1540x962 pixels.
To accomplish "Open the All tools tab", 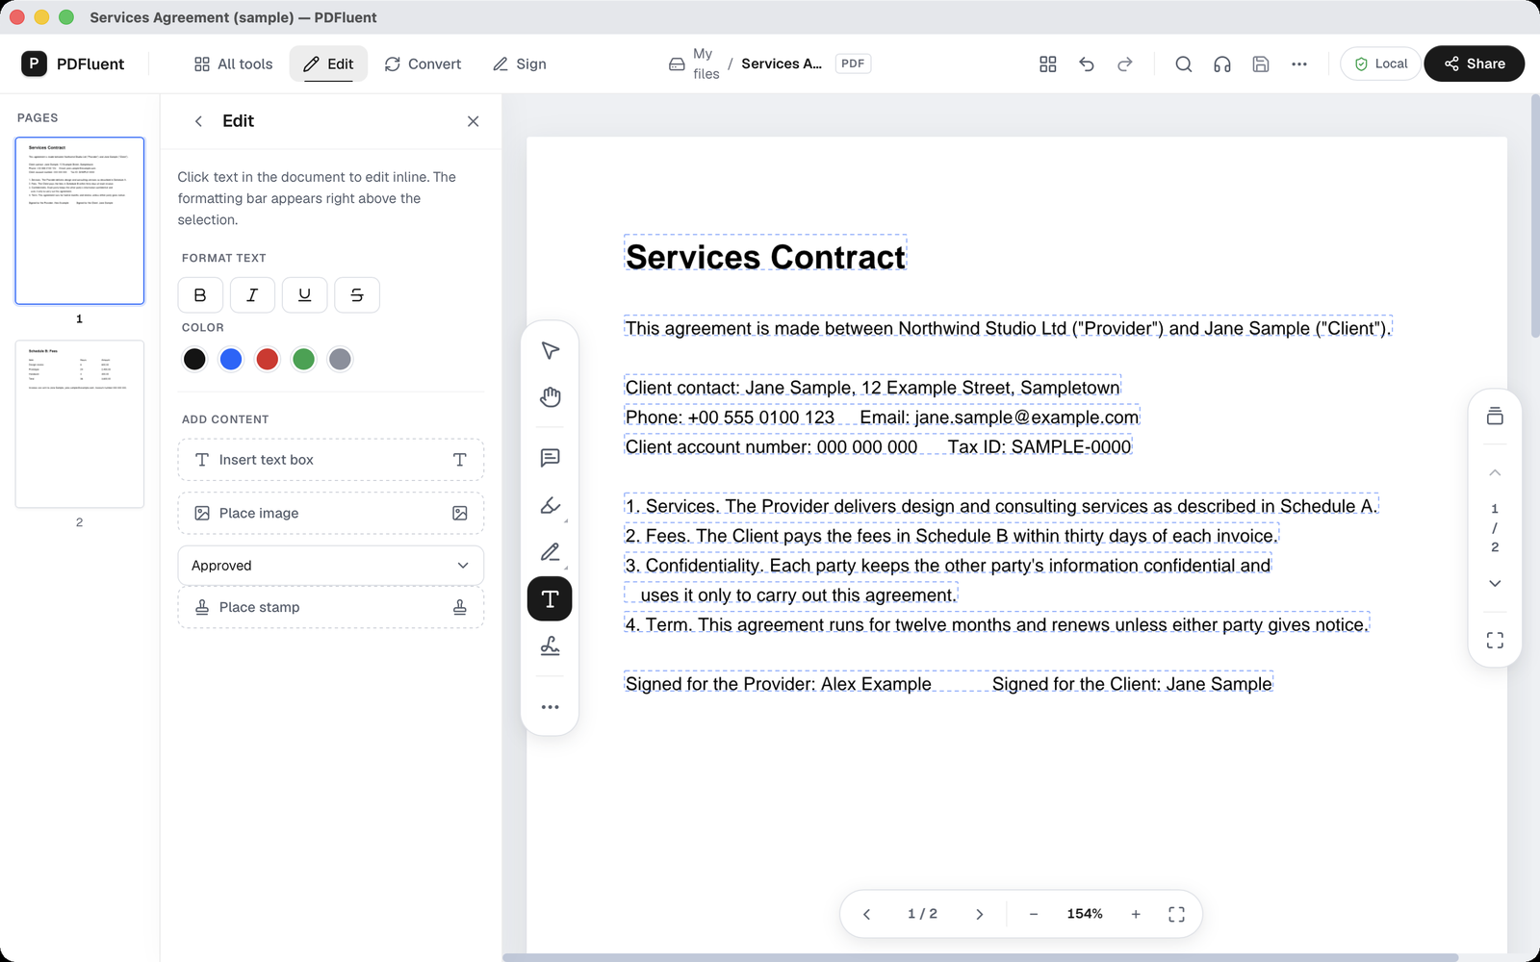I will 234,63.
